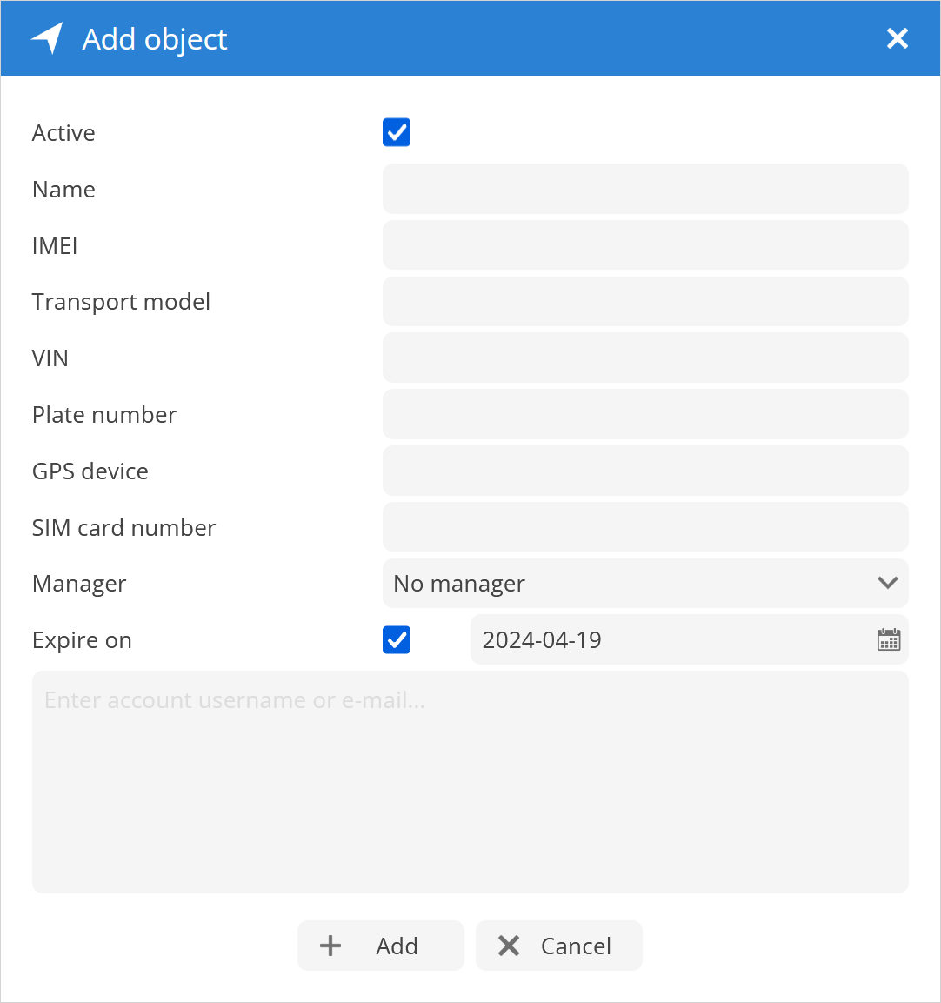Toggle the Expire on checkbox
This screenshot has height=1003, width=941.
coord(397,639)
